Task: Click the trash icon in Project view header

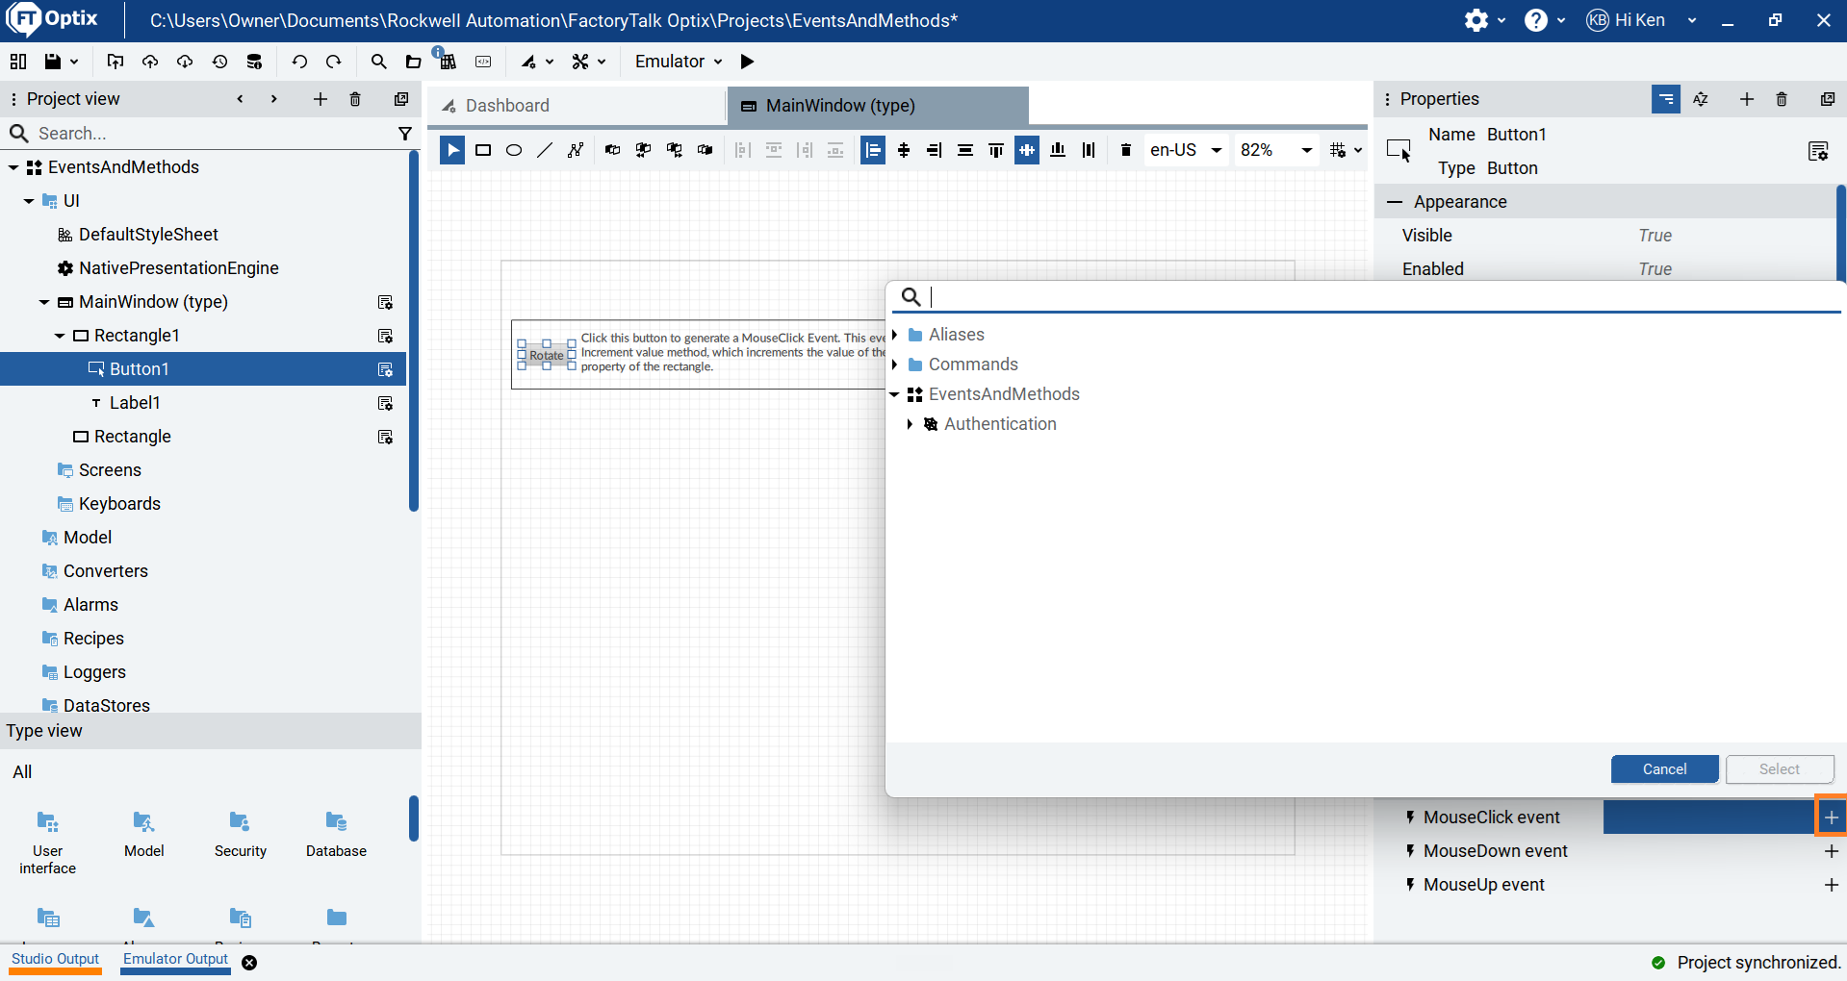Action: coord(355,99)
